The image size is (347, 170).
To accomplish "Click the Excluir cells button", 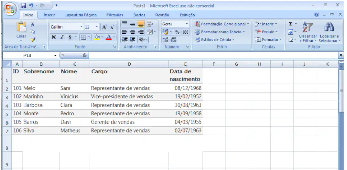I will click(266, 32).
